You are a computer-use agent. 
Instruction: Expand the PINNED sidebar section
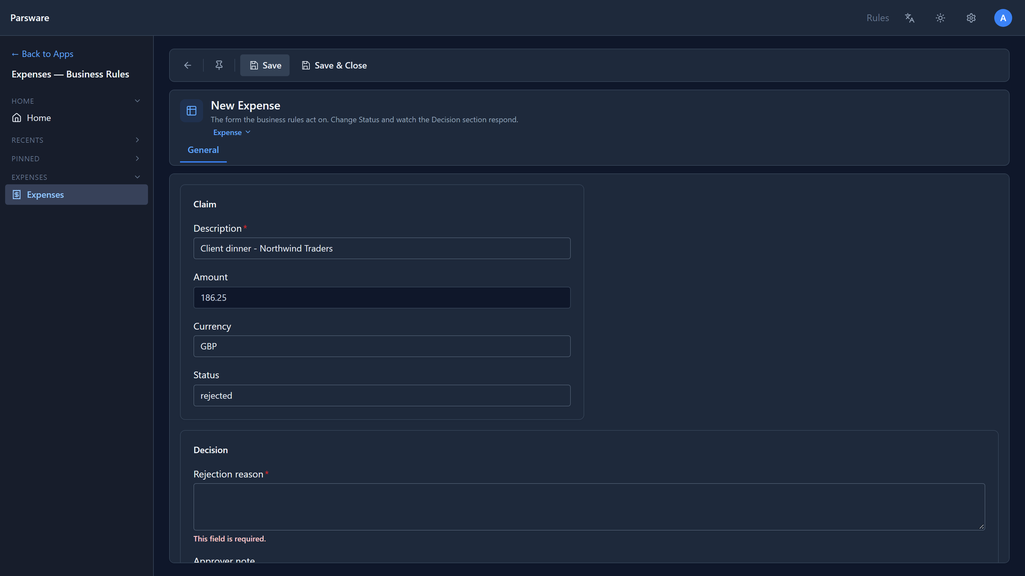(137, 159)
